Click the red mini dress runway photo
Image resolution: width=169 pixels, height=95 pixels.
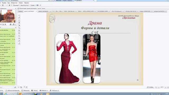pos(92,59)
